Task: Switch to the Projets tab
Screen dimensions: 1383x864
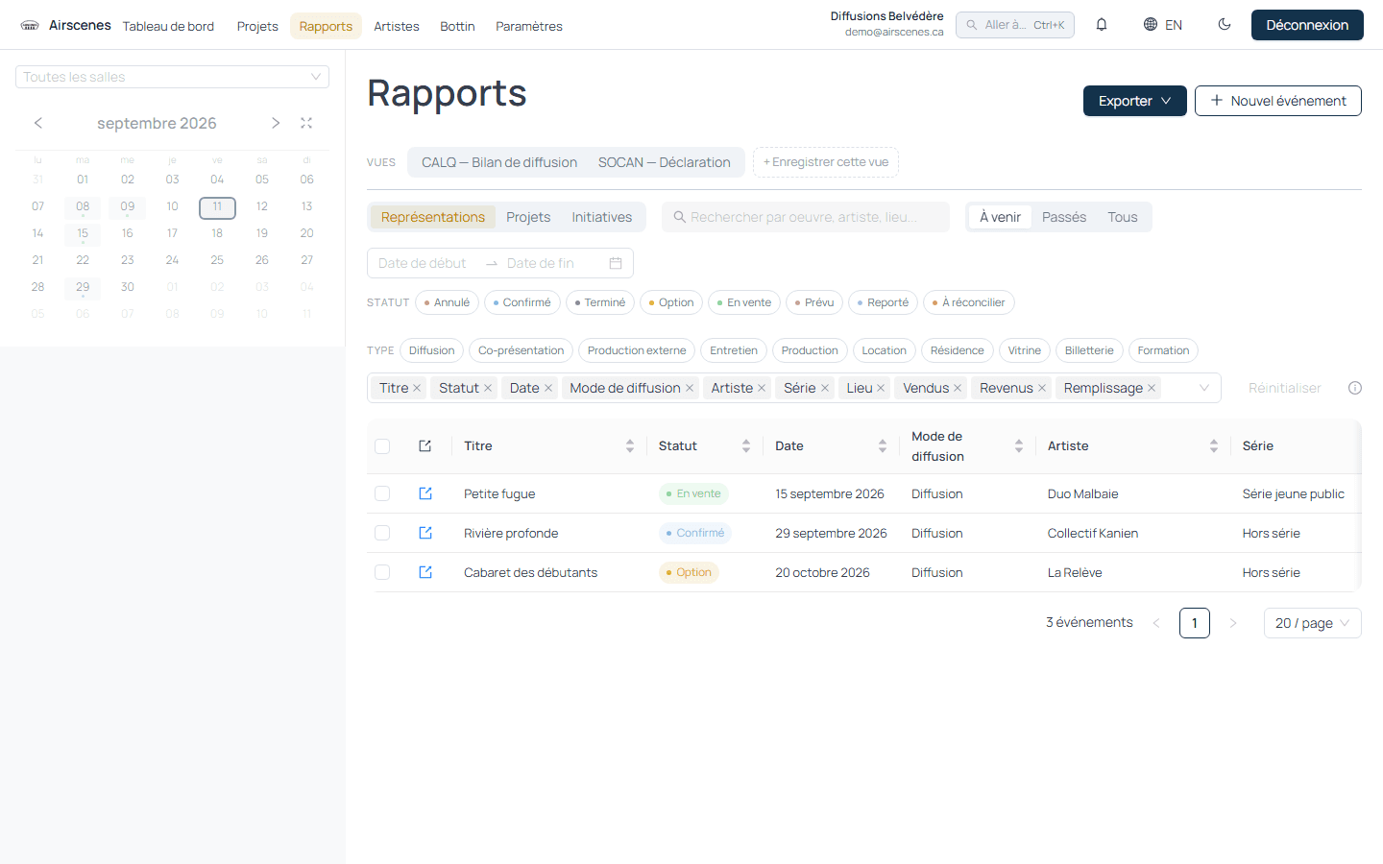Action: pyautogui.click(x=528, y=217)
